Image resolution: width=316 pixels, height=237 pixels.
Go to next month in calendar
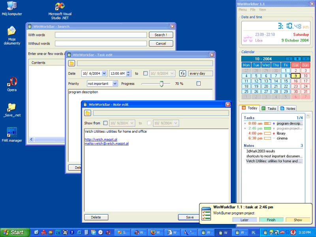[307, 59]
